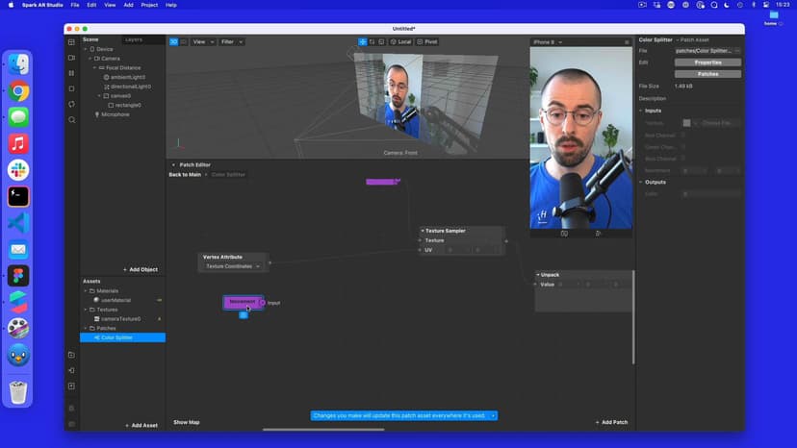797x448 pixels.
Task: Toggle the Red Channel checkbox
Action: 683,136
